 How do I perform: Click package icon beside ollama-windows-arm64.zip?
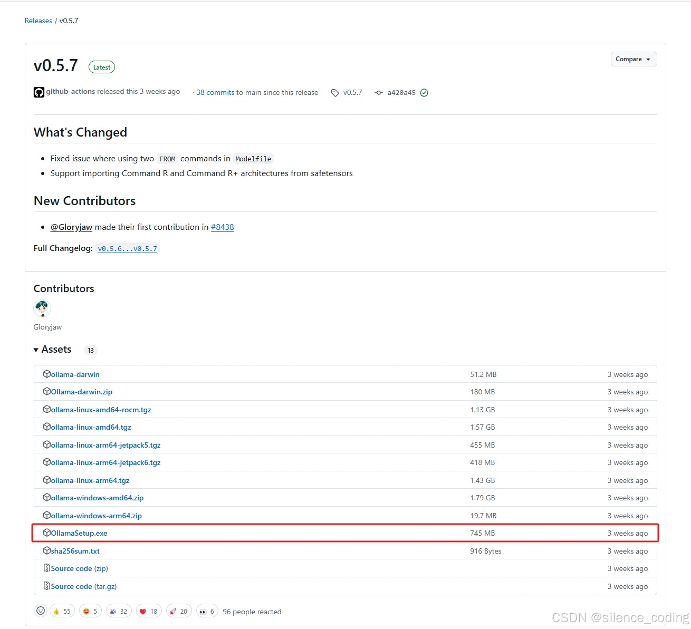point(47,515)
